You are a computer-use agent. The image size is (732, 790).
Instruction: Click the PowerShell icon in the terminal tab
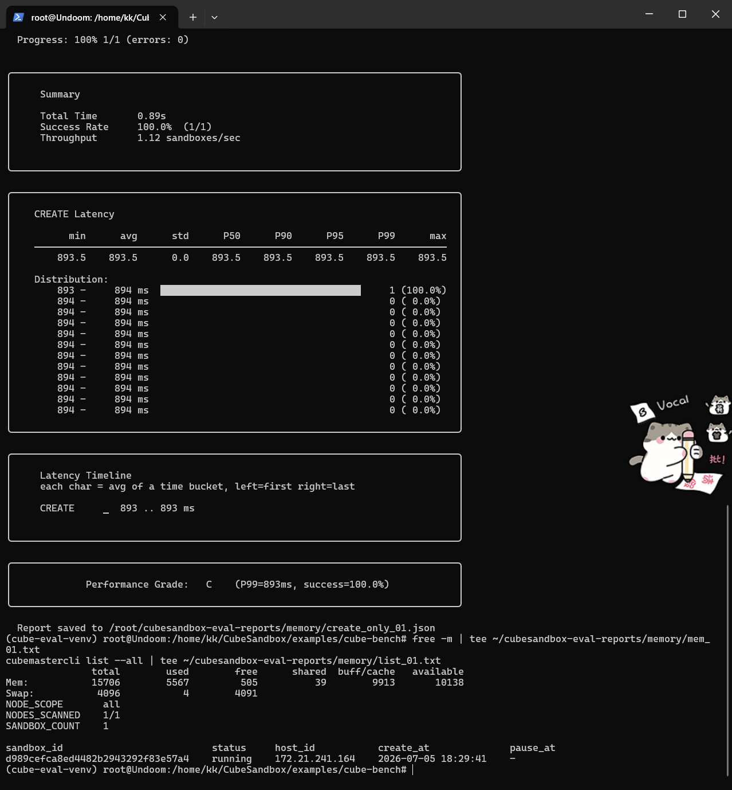tap(18, 17)
